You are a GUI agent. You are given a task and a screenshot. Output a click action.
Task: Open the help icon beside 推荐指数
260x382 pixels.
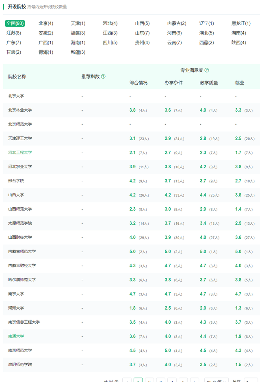(x=103, y=77)
